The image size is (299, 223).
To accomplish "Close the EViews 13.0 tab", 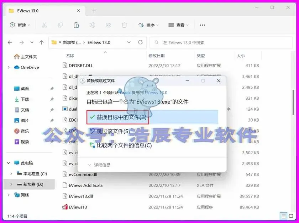I will [78, 11].
